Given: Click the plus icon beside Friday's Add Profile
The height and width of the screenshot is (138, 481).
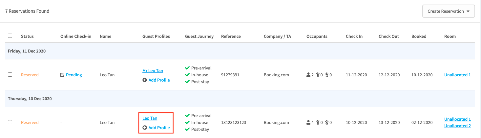Looking at the screenshot, I should point(145,80).
